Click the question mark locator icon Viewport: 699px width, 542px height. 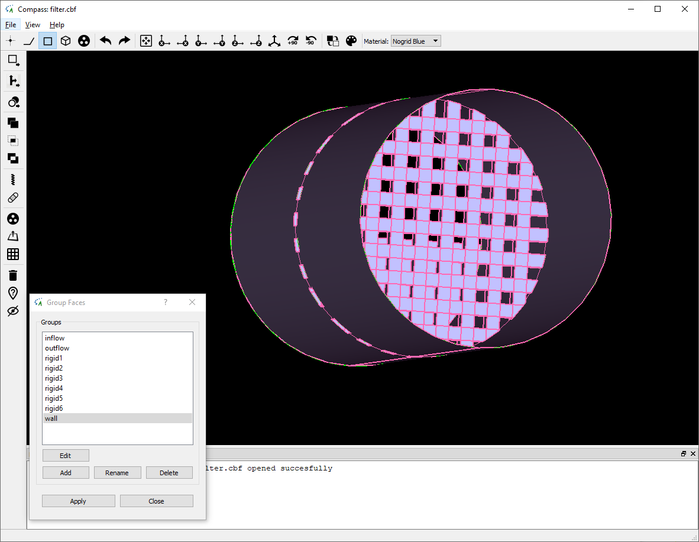14,293
